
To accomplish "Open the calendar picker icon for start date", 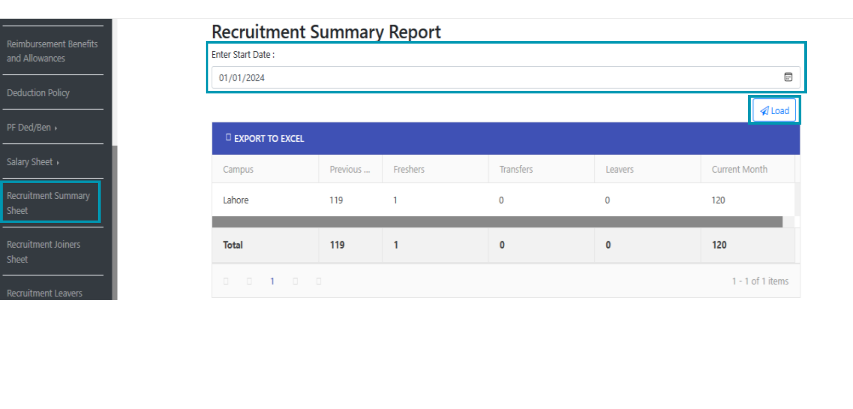I will coord(788,77).
